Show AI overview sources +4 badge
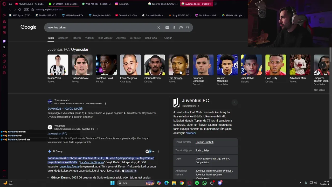 point(150,151)
